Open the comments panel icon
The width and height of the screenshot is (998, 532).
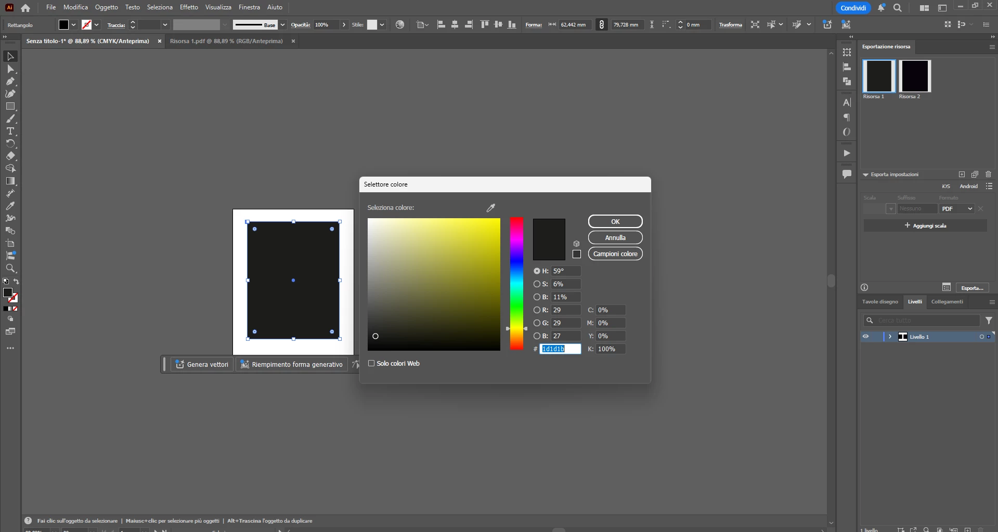(x=847, y=174)
